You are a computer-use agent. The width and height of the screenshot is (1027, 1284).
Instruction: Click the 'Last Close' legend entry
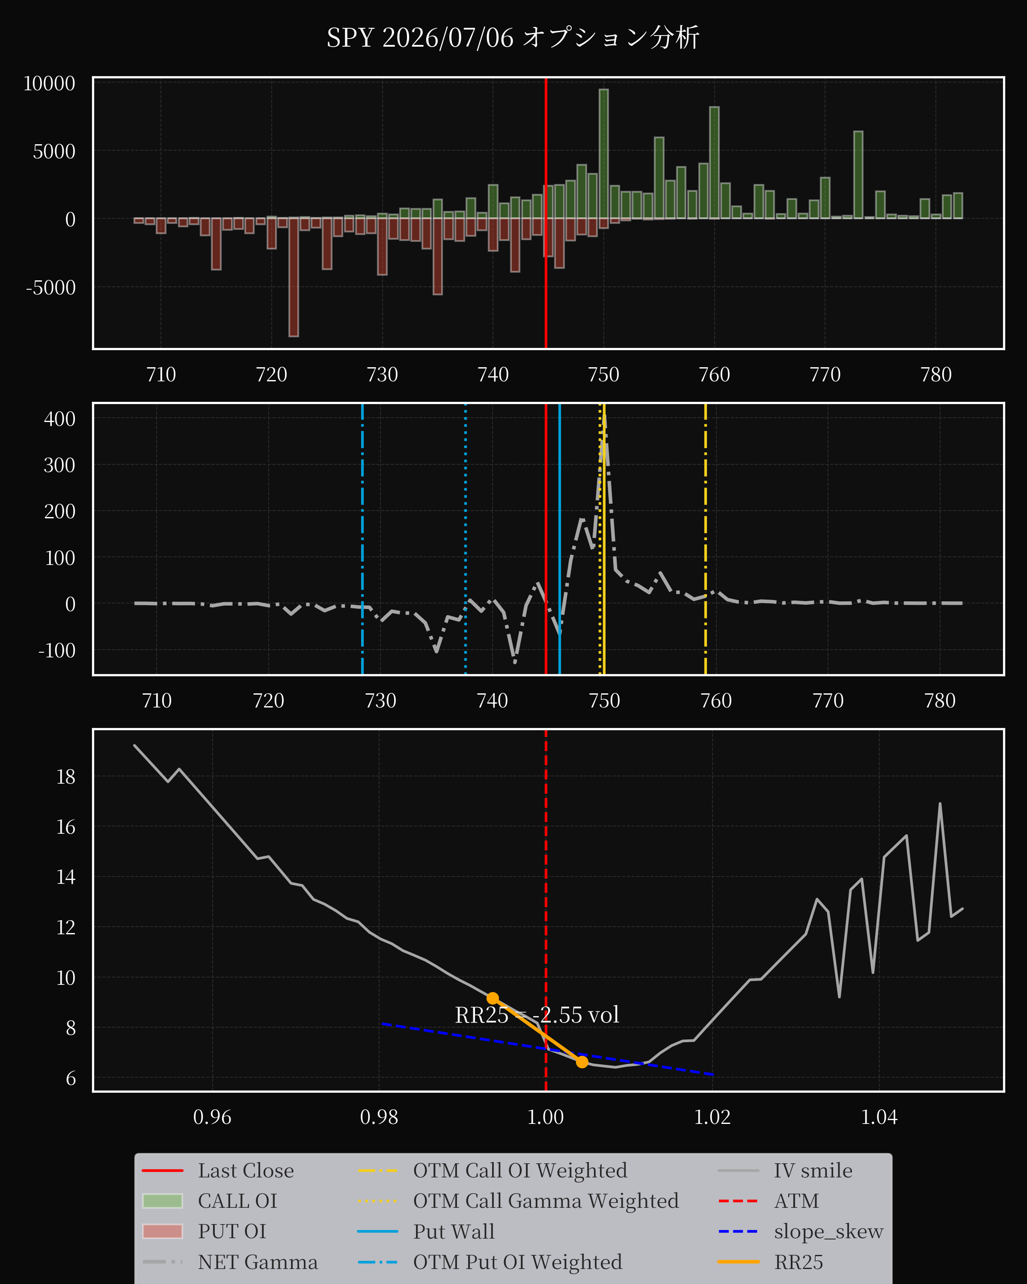[218, 1171]
